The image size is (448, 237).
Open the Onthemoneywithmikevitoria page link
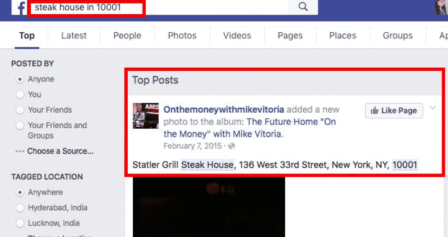(224, 110)
